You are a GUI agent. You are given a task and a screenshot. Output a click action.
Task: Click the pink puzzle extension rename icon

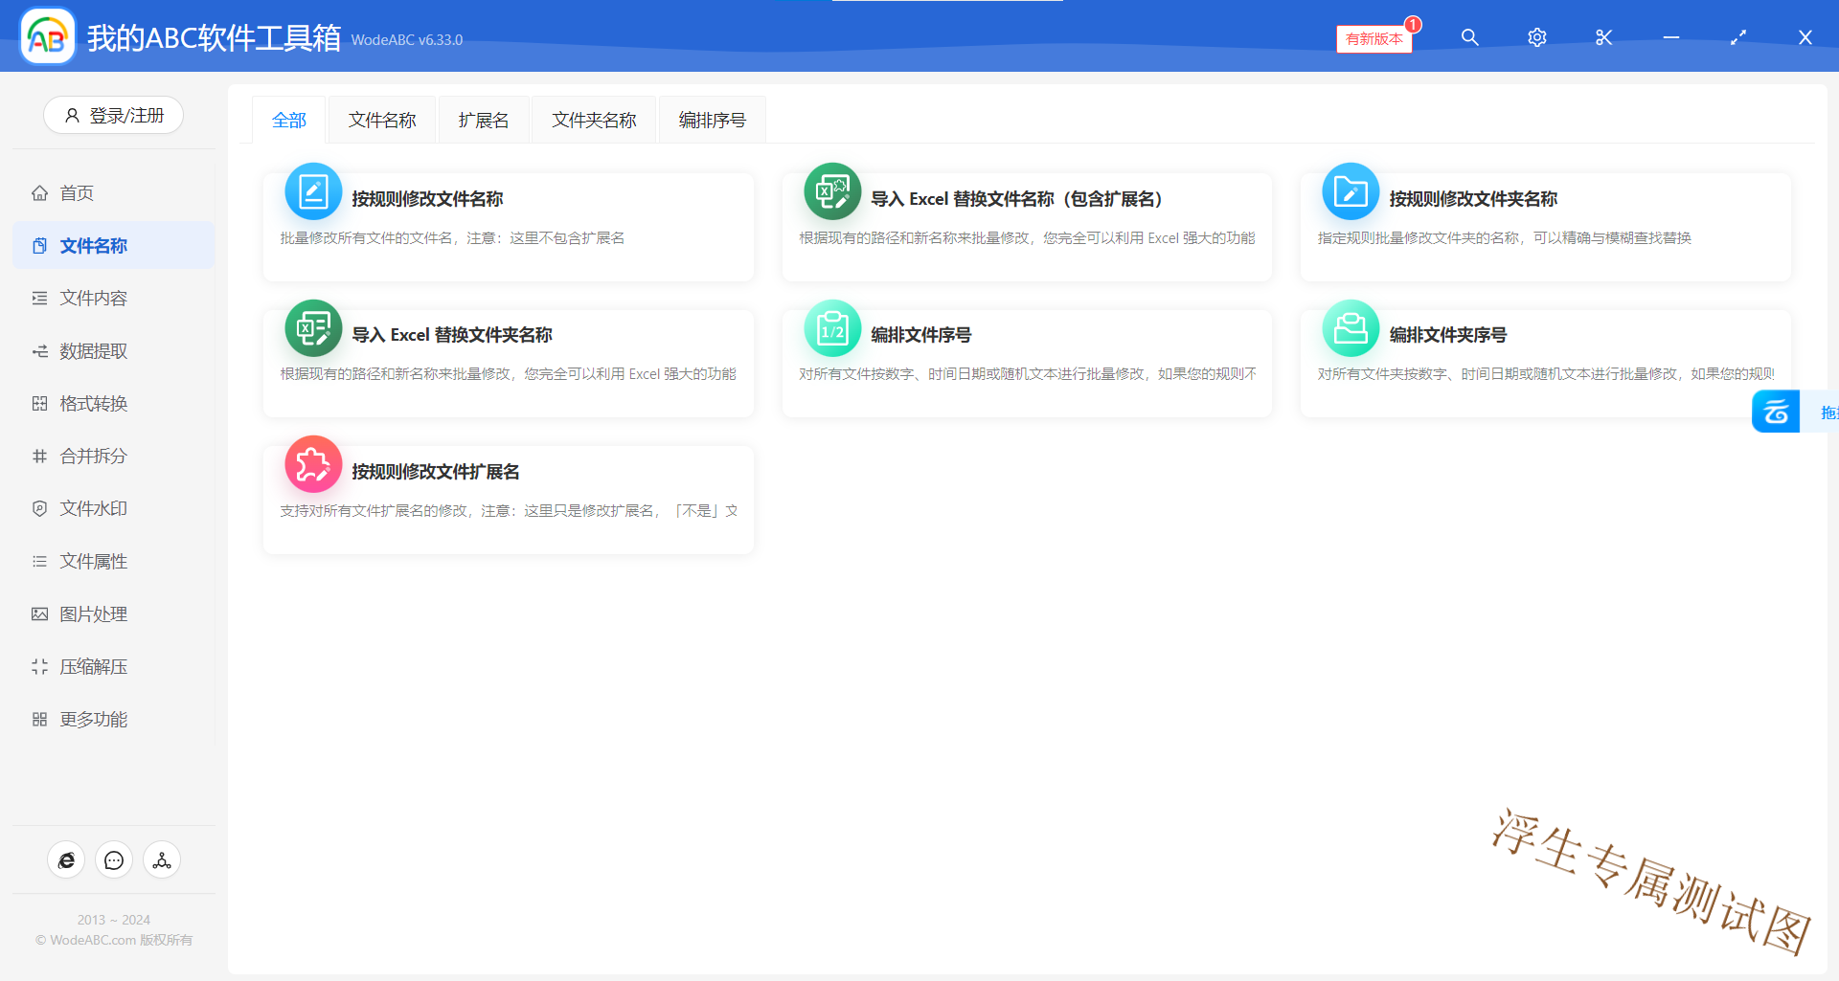(x=313, y=465)
